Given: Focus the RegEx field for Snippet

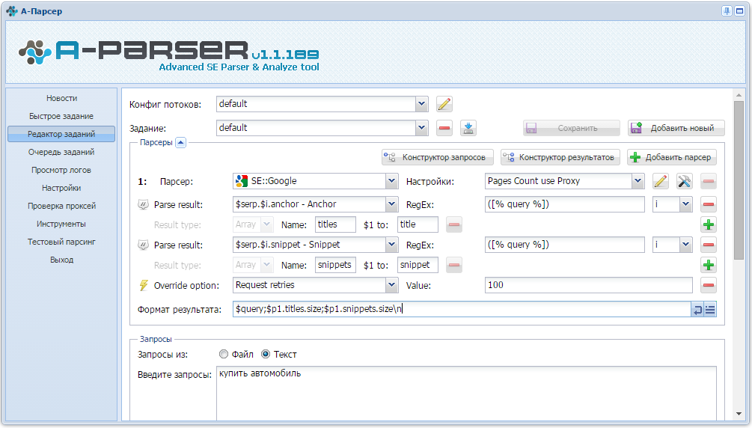Looking at the screenshot, I should point(564,245).
